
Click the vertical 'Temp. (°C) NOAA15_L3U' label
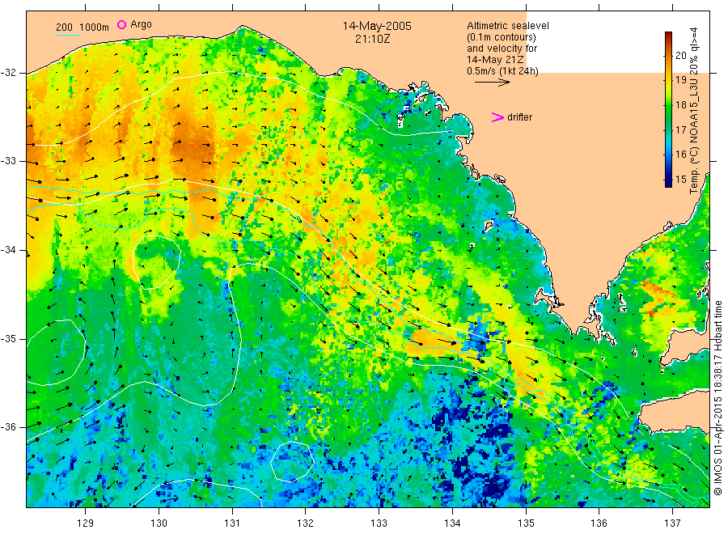694,111
